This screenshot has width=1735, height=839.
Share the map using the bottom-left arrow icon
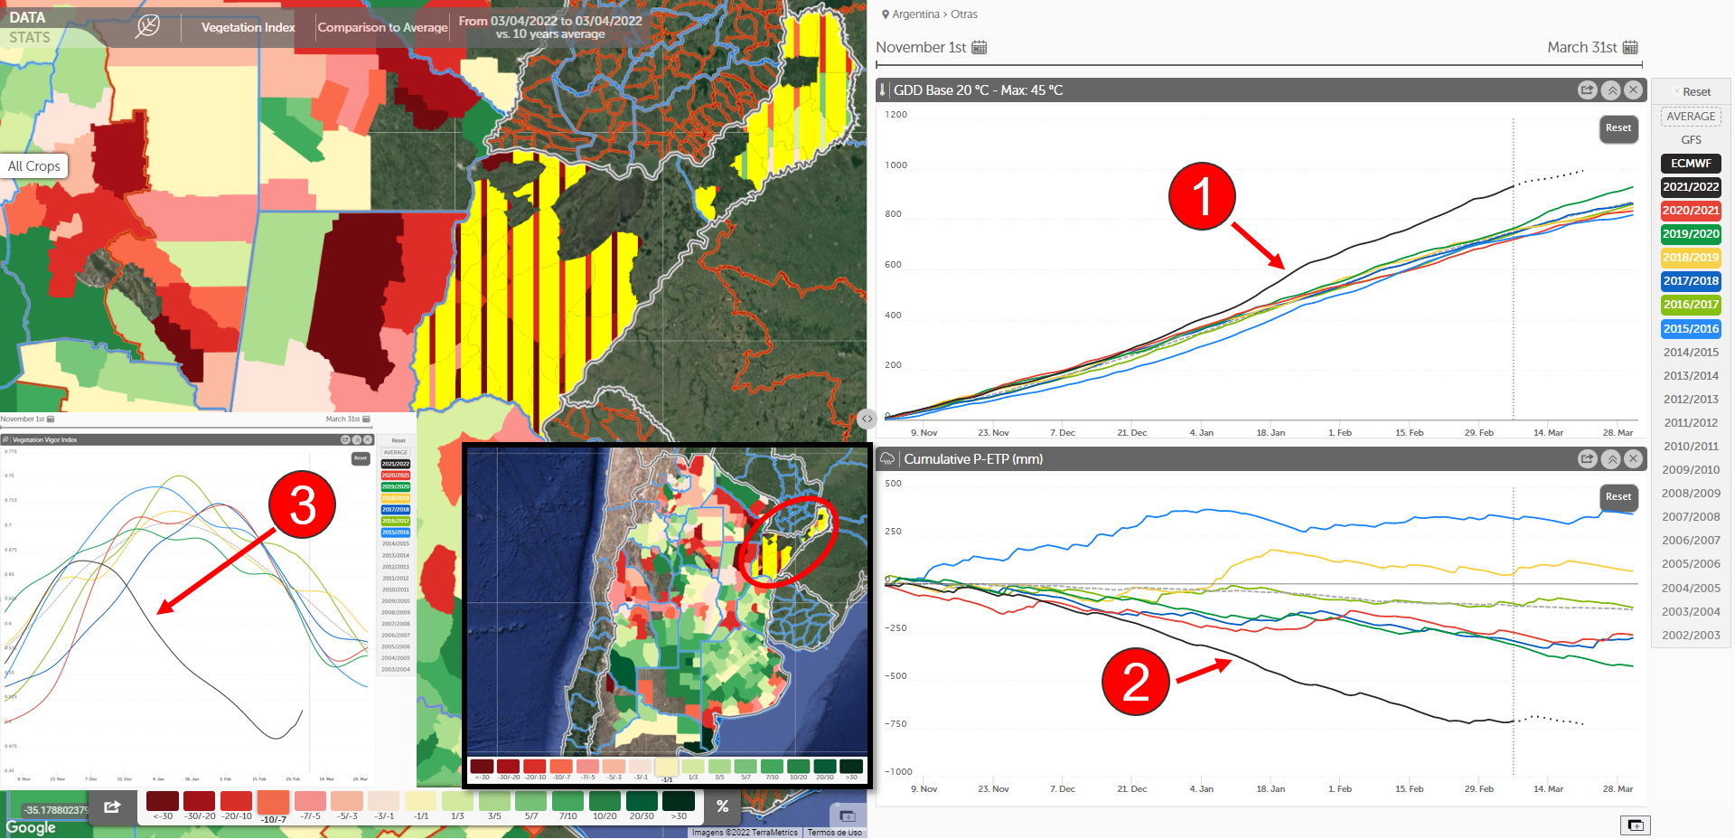click(x=112, y=807)
